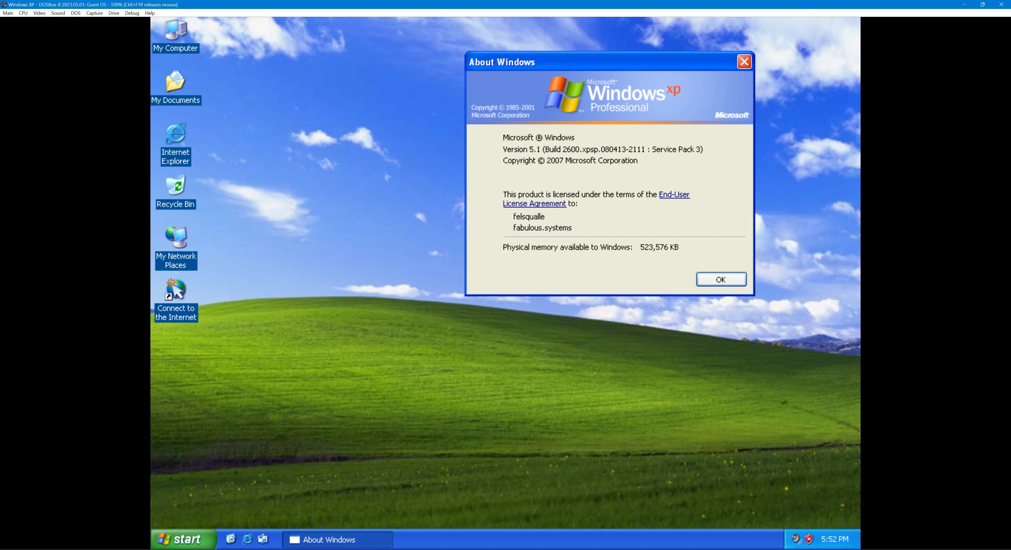Open the Main menu of DOSBox-X
Screen dimensions: 1011x550
[x=8, y=13]
